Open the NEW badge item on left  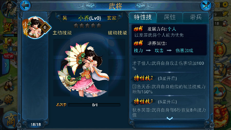[x=8, y=56]
